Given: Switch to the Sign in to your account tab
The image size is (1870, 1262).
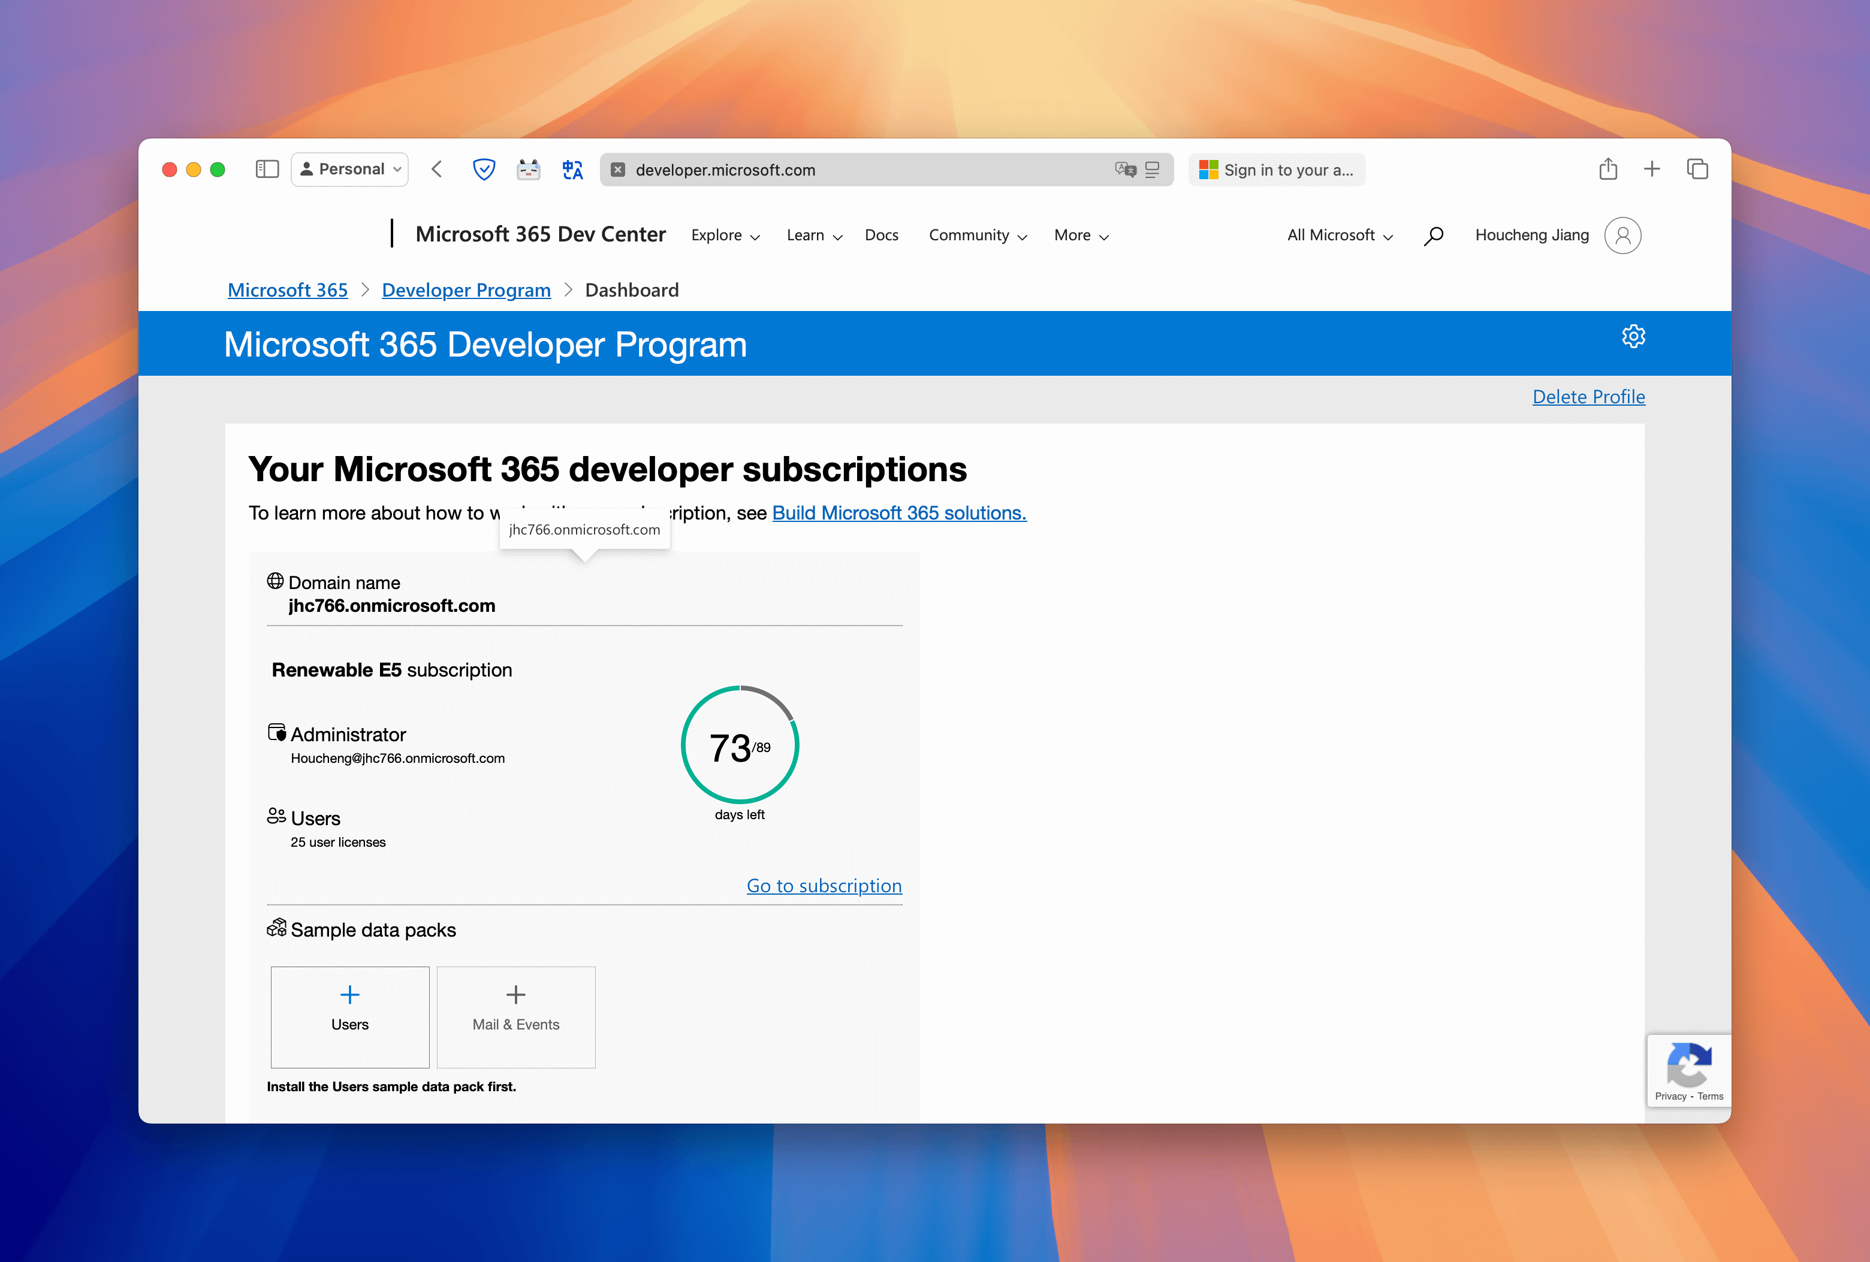Looking at the screenshot, I should click(x=1276, y=170).
